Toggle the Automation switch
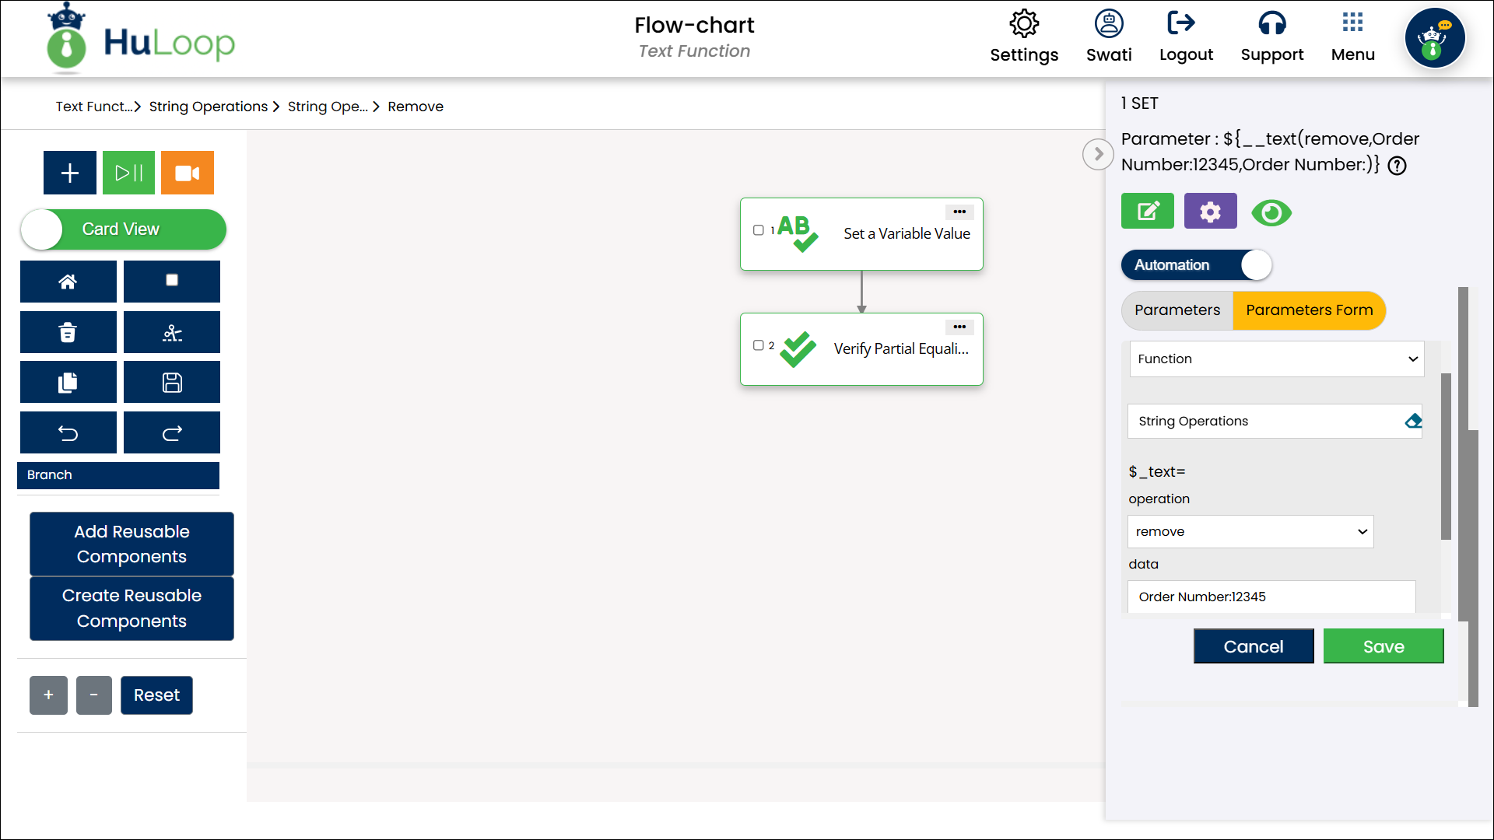 tap(1197, 265)
